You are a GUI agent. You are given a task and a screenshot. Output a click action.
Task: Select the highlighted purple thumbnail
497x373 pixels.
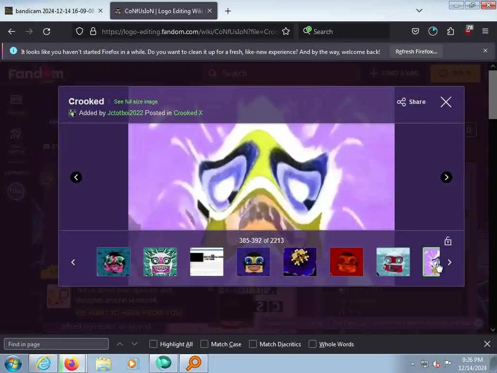tap(431, 262)
